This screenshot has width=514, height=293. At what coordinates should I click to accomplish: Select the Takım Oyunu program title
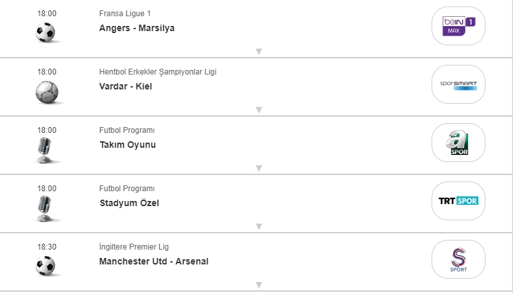pyautogui.click(x=127, y=145)
